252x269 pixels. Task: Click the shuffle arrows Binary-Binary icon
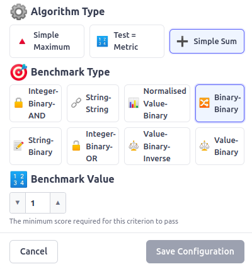click(x=204, y=103)
